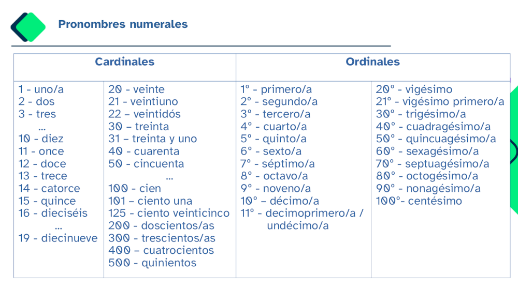Click the green diamond logo icon

point(30,26)
